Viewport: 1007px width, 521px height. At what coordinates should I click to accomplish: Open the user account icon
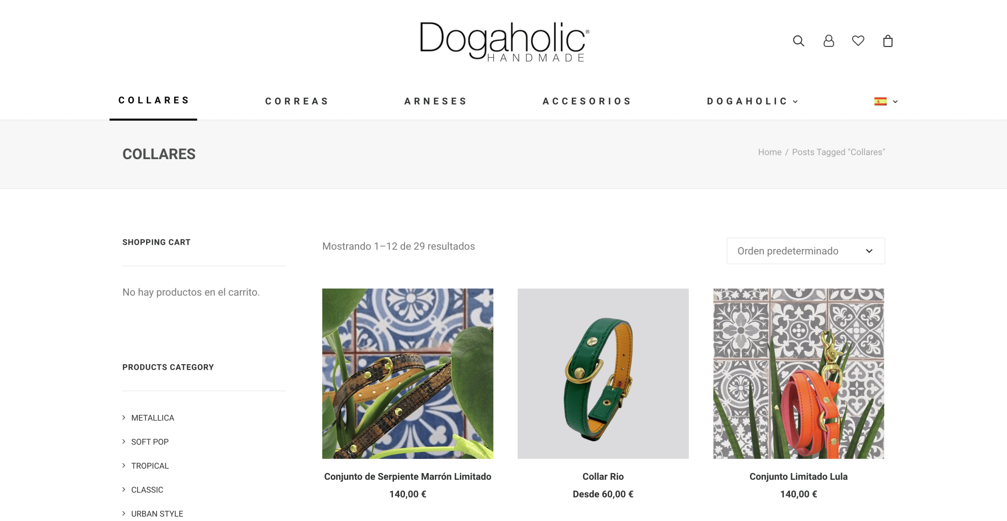point(828,41)
